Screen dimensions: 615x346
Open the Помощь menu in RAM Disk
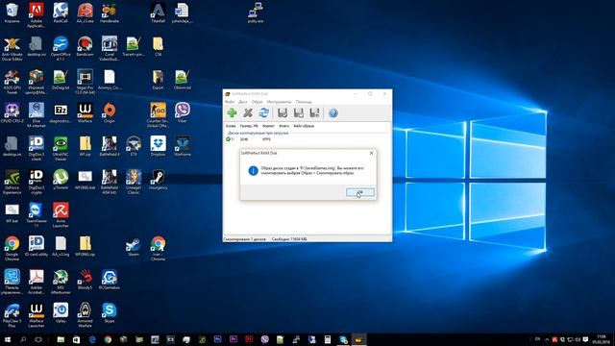pyautogui.click(x=304, y=102)
